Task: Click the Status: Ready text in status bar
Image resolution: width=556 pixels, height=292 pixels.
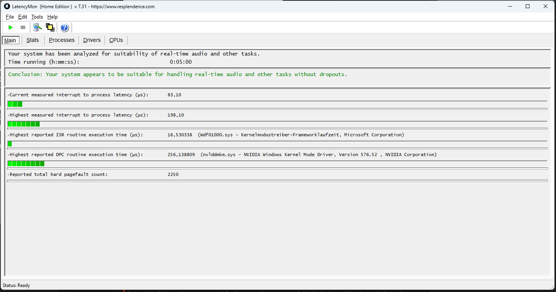Action: [16, 285]
